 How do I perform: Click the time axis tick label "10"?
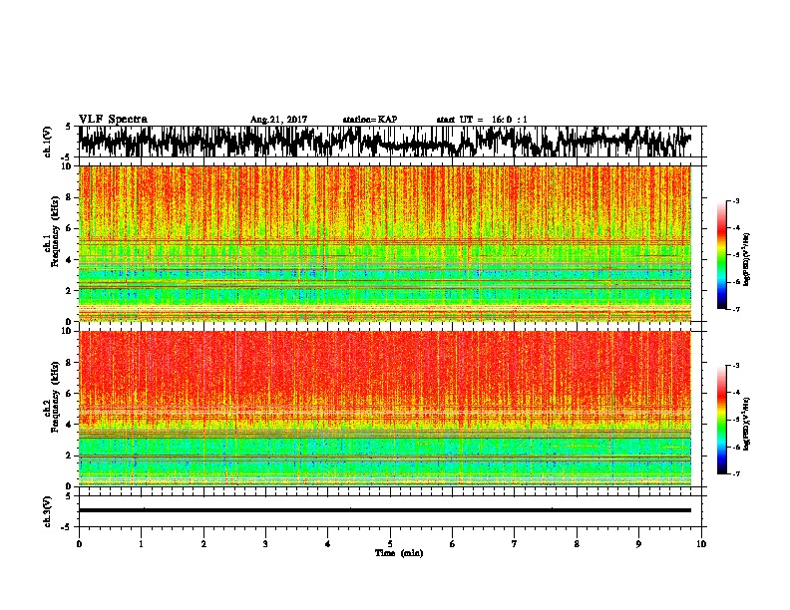701,544
